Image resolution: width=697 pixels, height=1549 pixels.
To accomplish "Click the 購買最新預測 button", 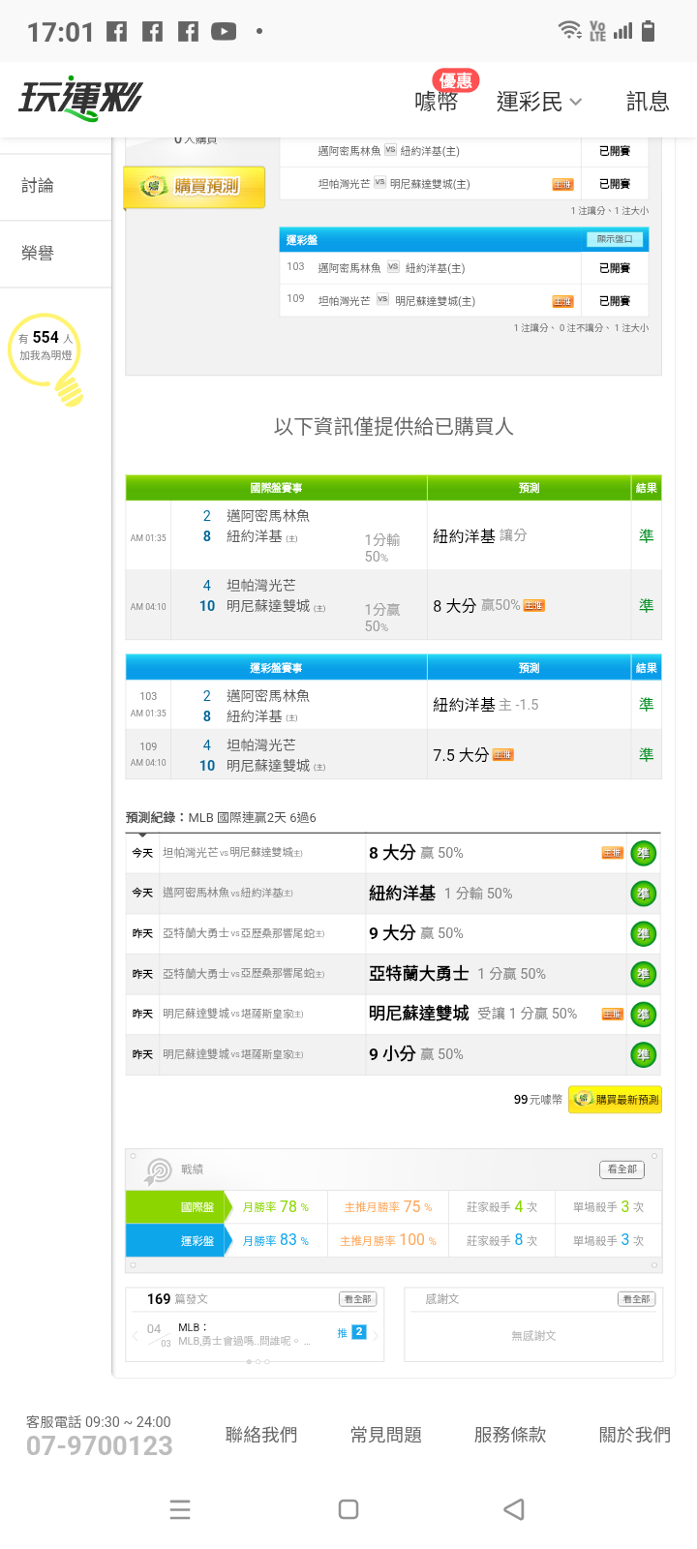I will [616, 1100].
